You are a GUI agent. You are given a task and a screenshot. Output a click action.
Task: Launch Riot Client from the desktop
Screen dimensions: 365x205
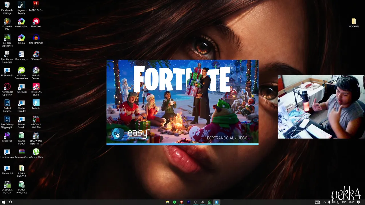coord(36,23)
